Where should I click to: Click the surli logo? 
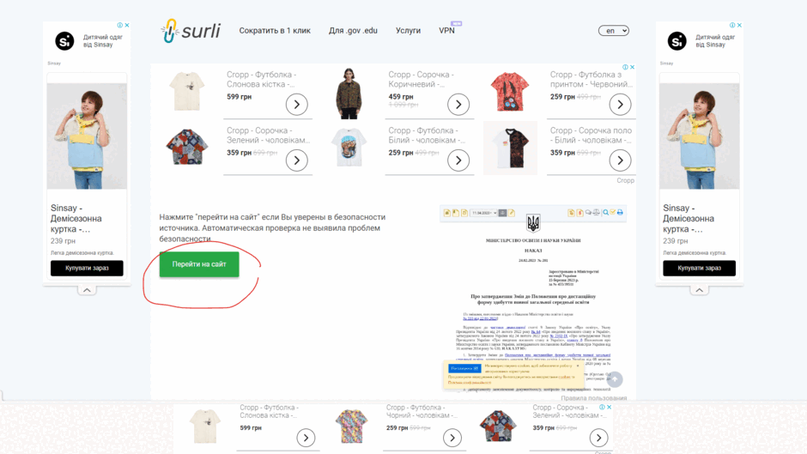click(191, 31)
